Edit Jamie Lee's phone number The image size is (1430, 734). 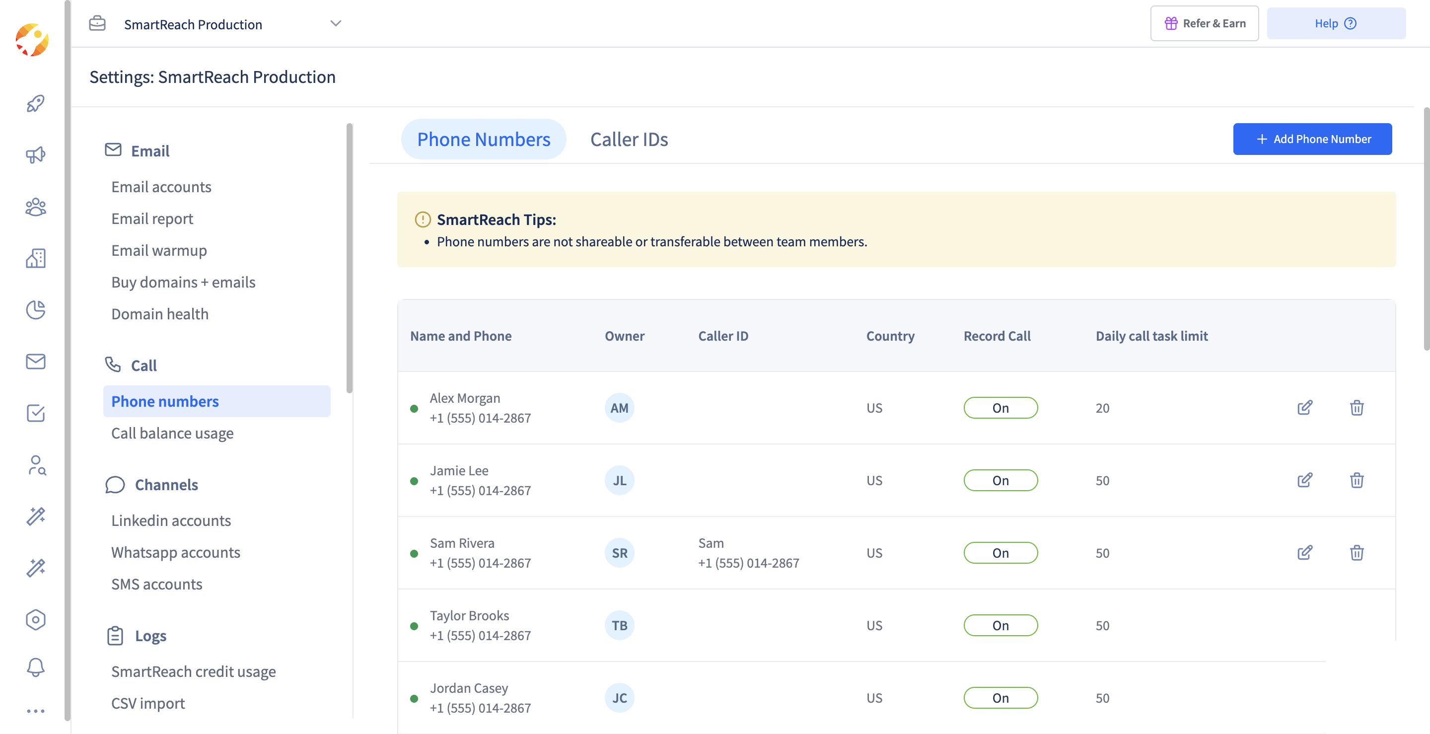(1305, 480)
